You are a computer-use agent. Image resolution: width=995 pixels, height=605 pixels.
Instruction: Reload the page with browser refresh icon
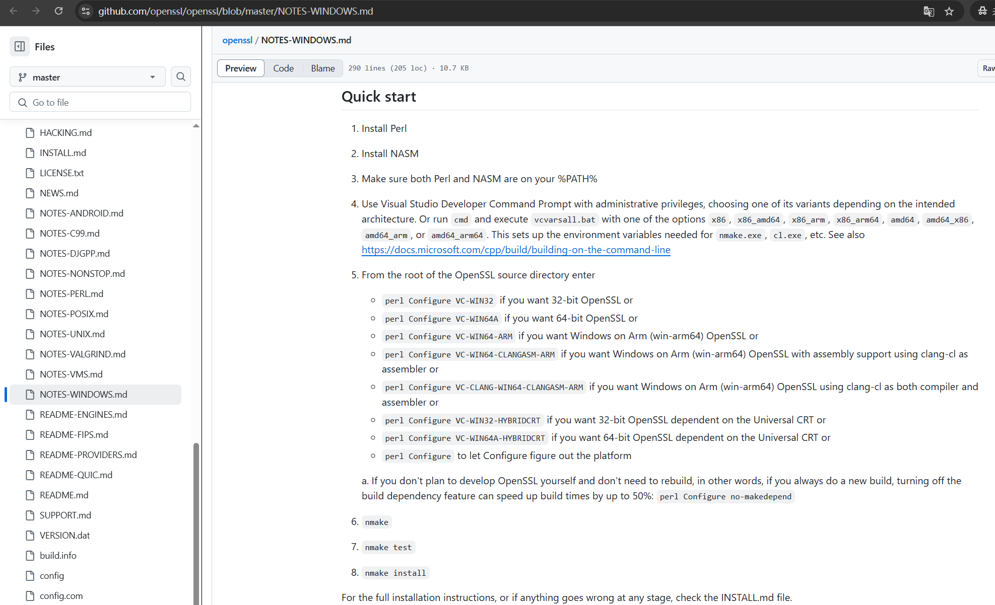58,11
